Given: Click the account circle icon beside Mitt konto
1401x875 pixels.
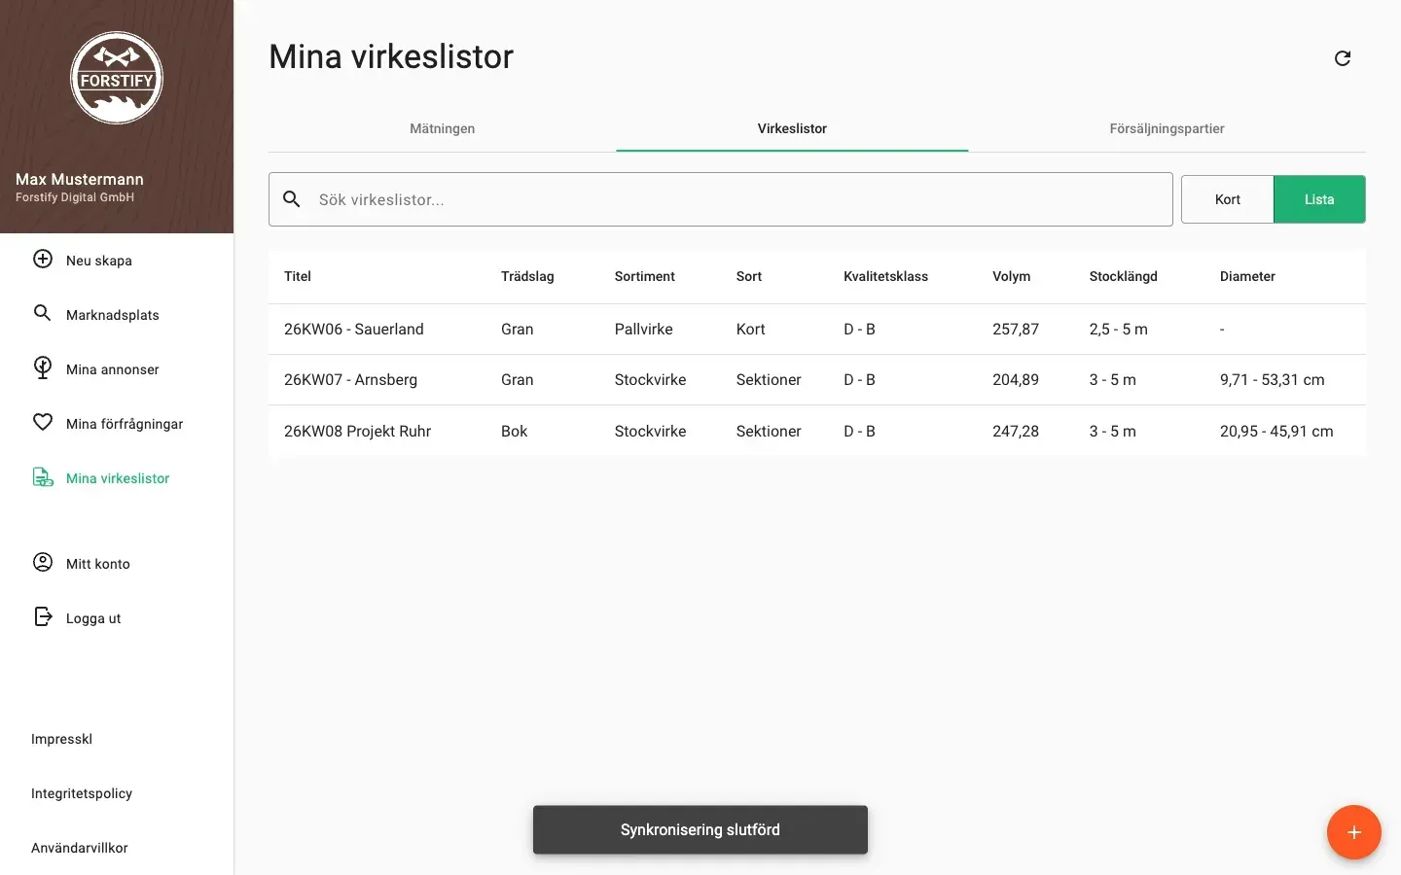Looking at the screenshot, I should (43, 562).
